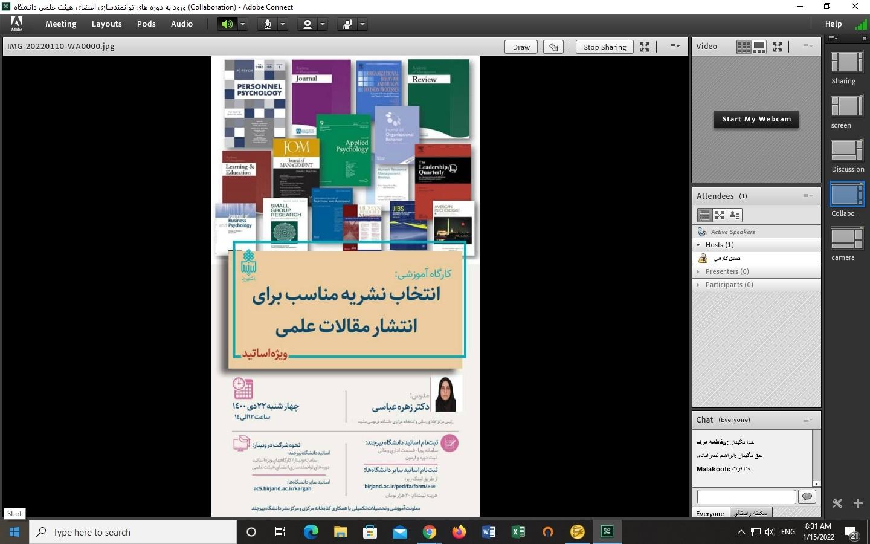
Task: Select Video pod filmstrip view icon
Action: [x=759, y=47]
